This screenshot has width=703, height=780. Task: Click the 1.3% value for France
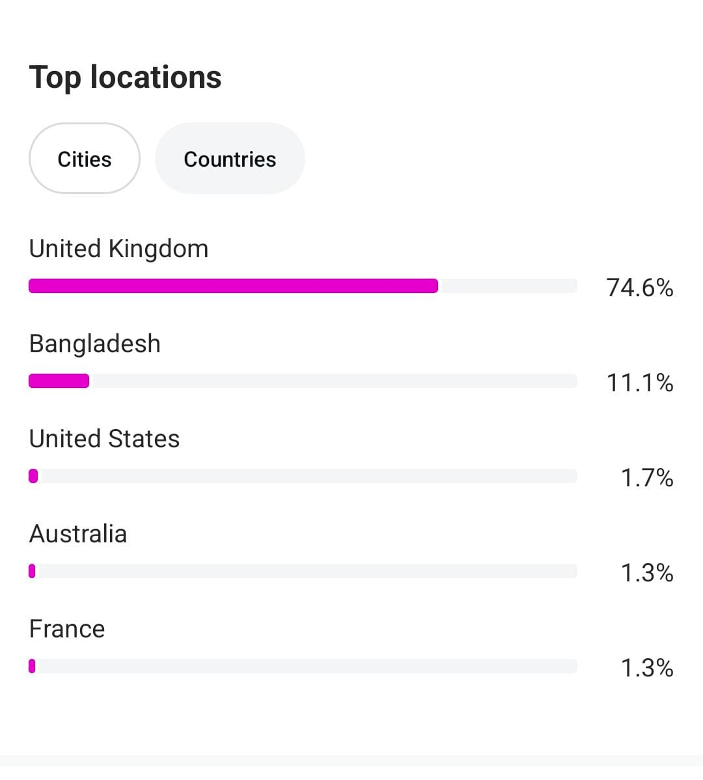pos(647,667)
